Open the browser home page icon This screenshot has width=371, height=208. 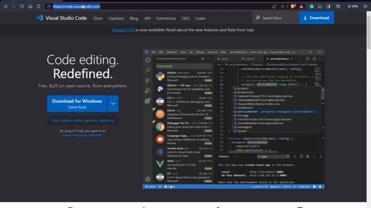pyautogui.click(x=30, y=6)
